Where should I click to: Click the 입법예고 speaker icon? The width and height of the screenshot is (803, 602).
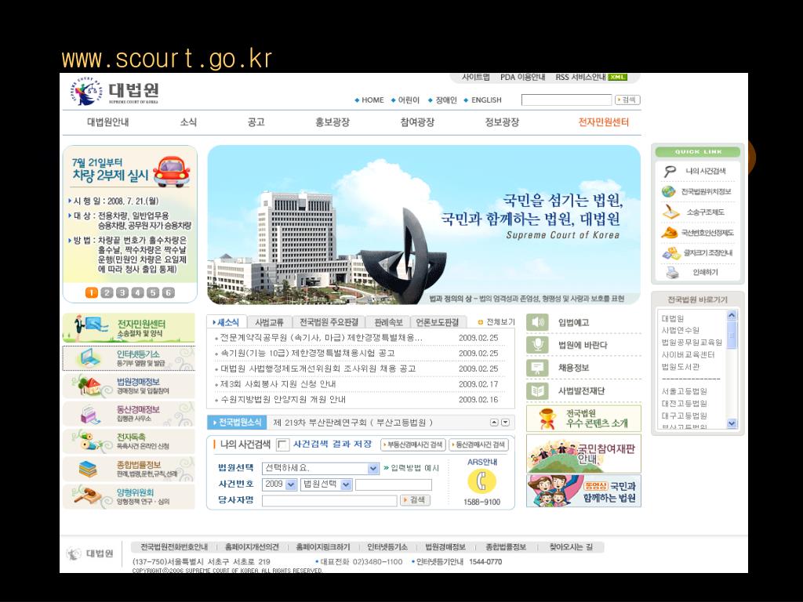(537, 322)
